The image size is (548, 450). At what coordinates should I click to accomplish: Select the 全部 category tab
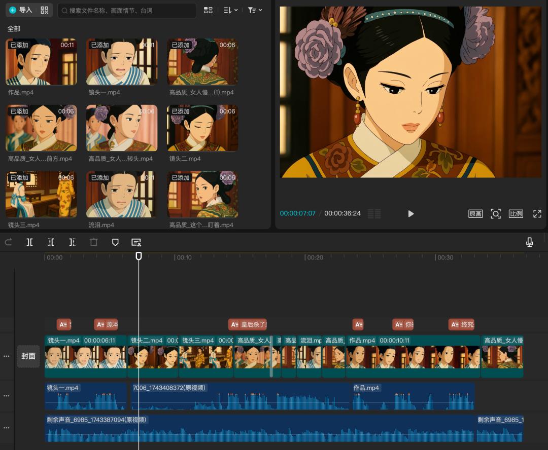coord(14,29)
